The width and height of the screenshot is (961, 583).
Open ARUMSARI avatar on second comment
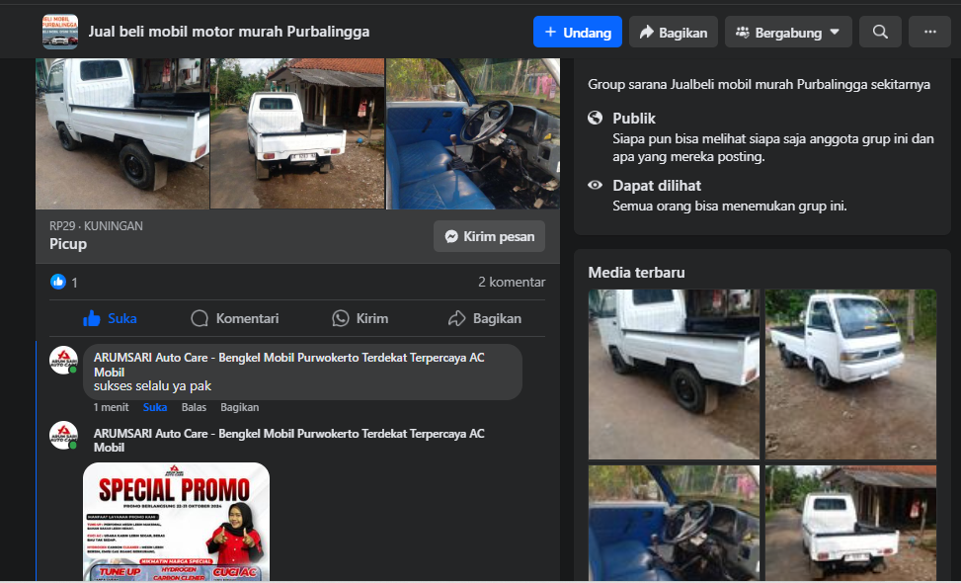coord(64,436)
